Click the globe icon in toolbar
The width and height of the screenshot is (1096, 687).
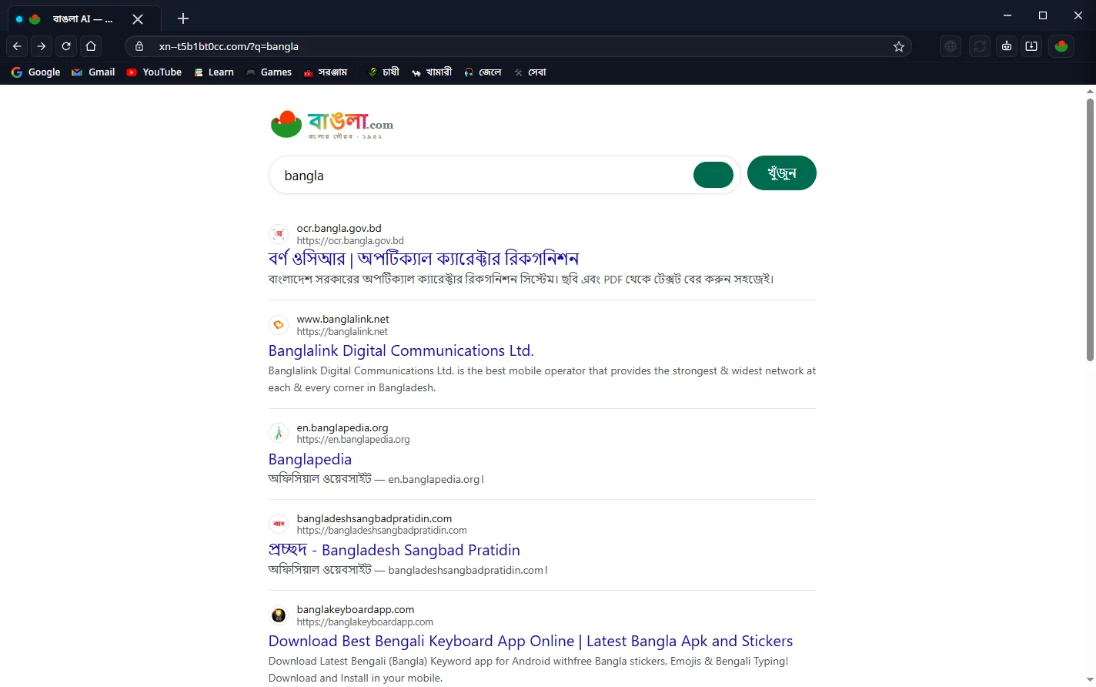(951, 46)
